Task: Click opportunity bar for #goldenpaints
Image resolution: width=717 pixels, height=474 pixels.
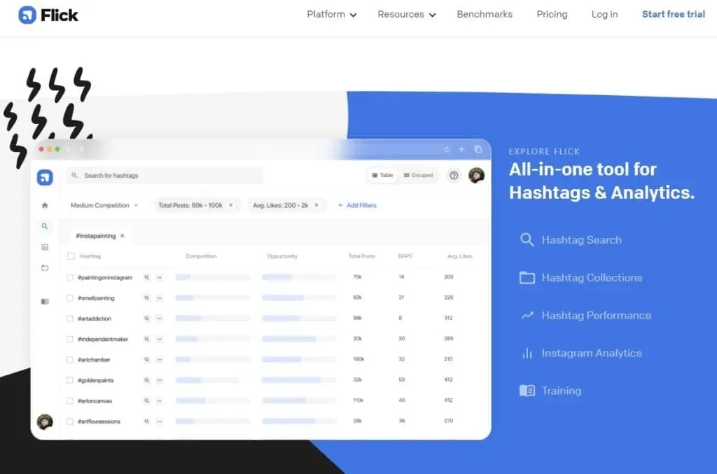Action: click(299, 380)
